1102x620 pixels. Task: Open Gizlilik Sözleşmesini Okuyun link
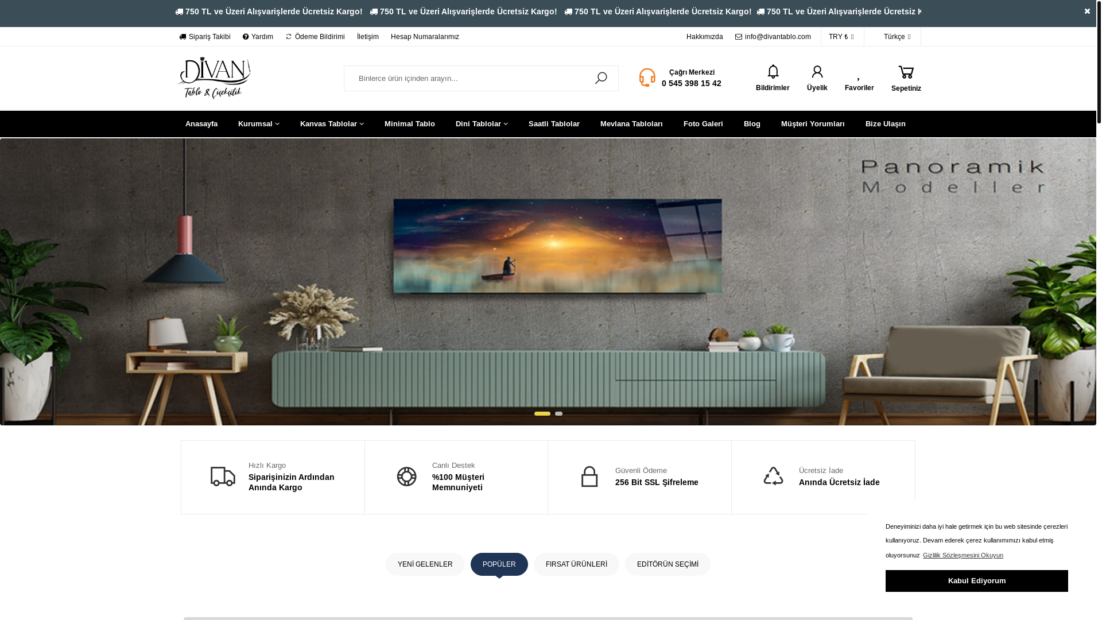tap(963, 555)
